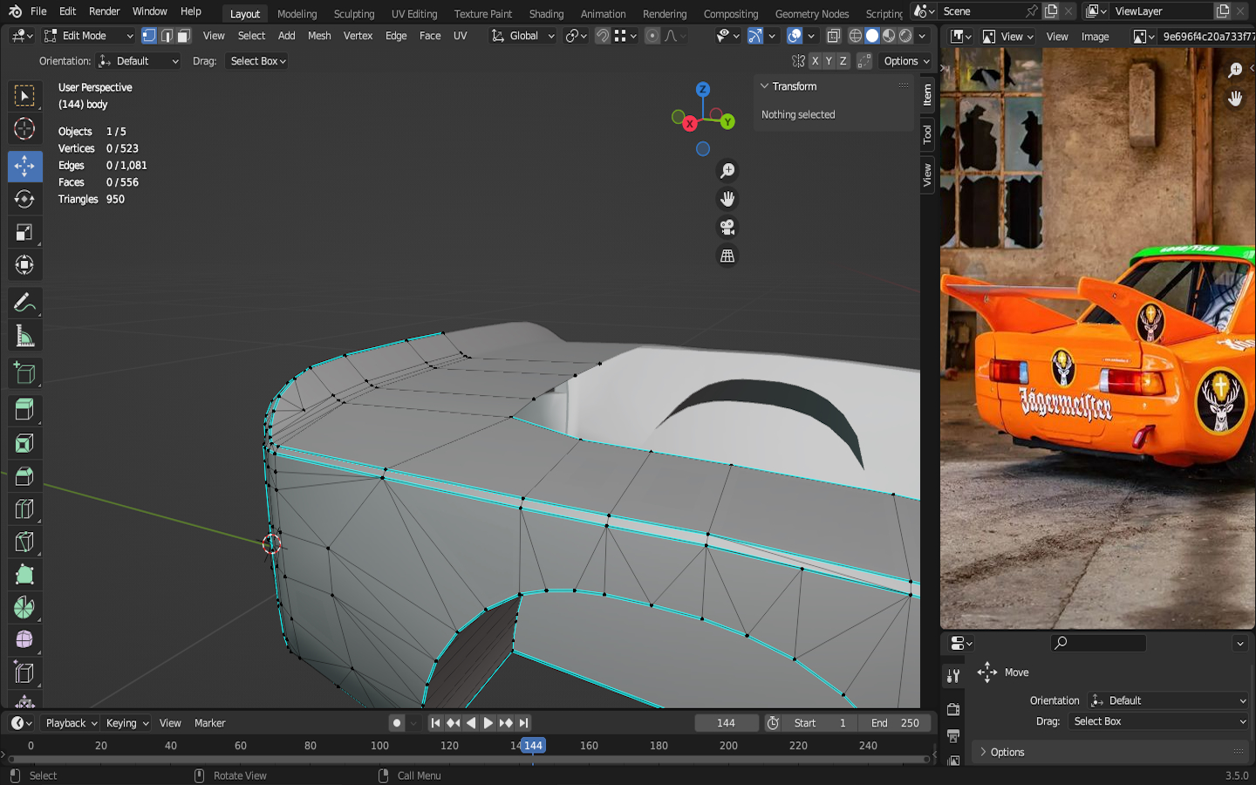Click the camera view icon in viewport
Screen dimensions: 1256x785
tap(727, 228)
